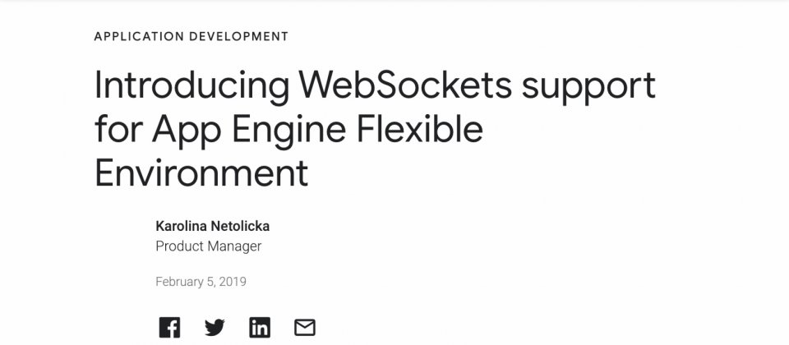Click the word Environment in the headline
This screenshot has width=789, height=345.
[201, 172]
